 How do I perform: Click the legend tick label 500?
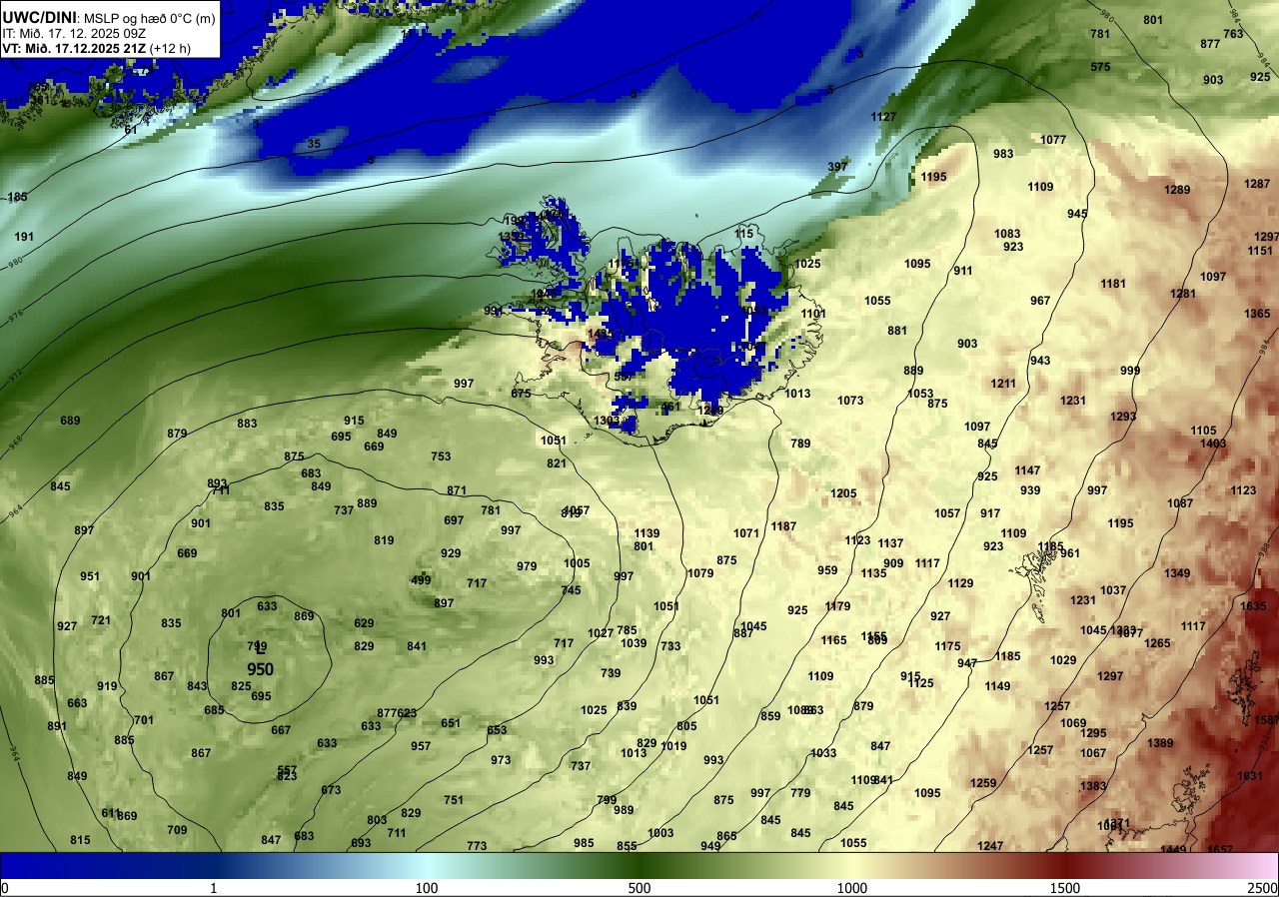[639, 888]
